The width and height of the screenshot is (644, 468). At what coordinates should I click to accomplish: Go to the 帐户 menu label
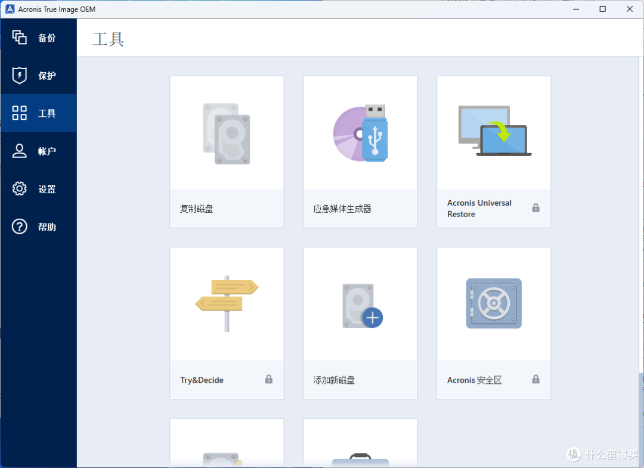pyautogui.click(x=47, y=151)
